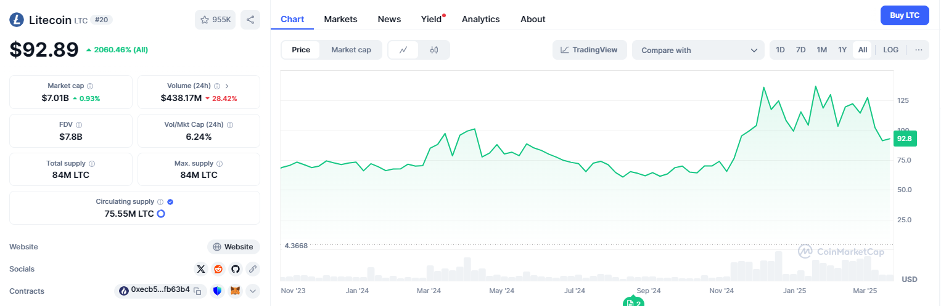Open the Analytics tab

[480, 19]
